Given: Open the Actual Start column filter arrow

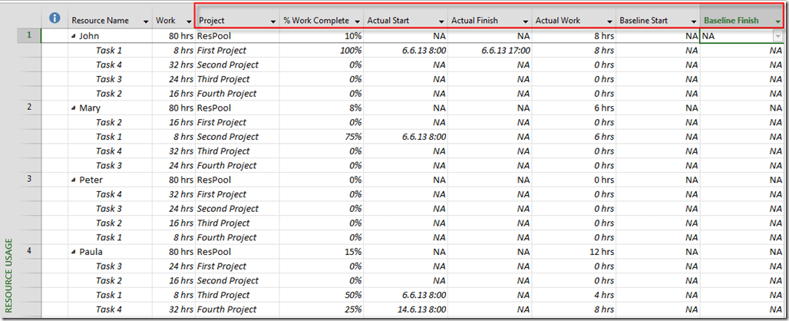Looking at the screenshot, I should pyautogui.click(x=441, y=21).
